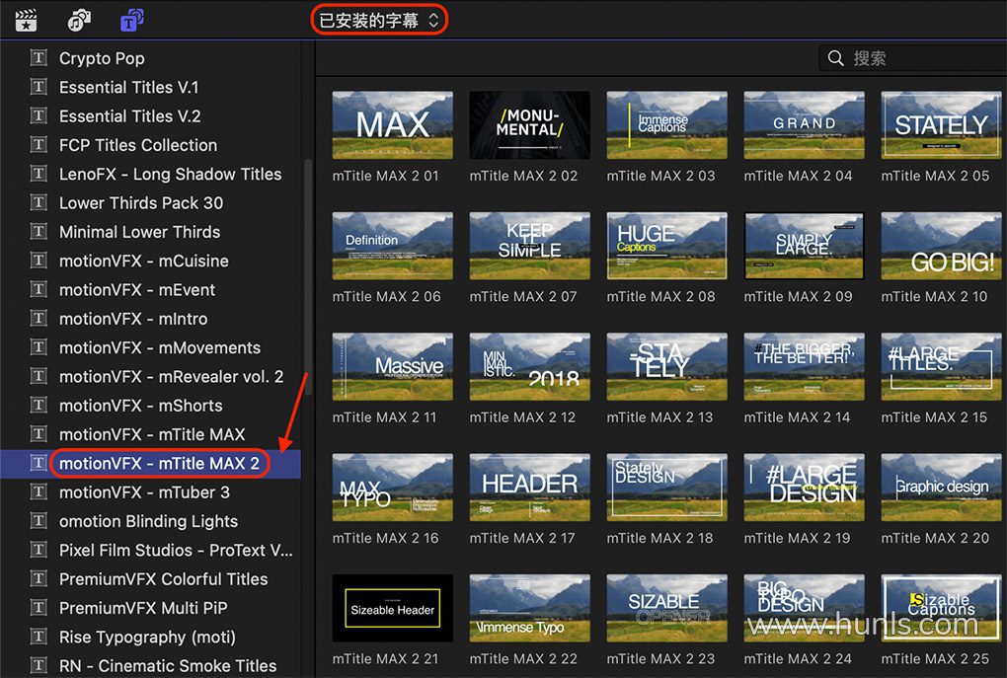Viewport: 1007px width, 678px height.
Task: Open the Photos and Audio sidebar icon
Action: 79,20
